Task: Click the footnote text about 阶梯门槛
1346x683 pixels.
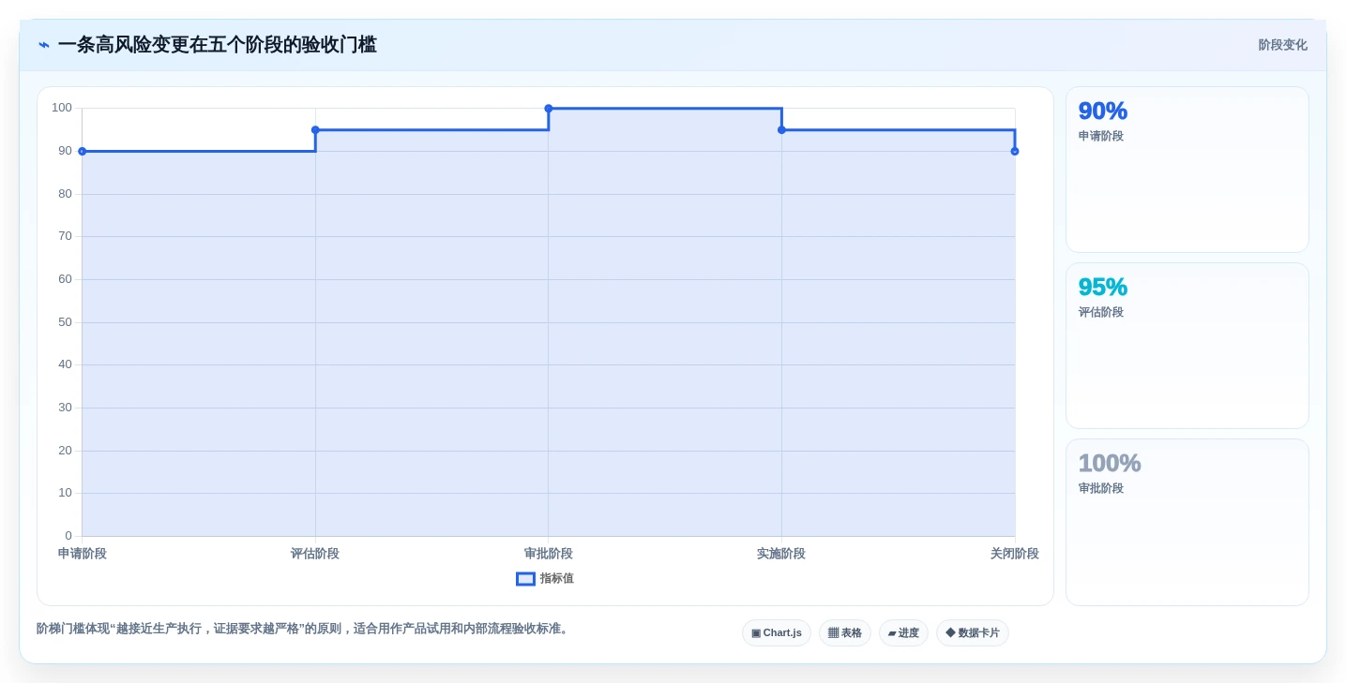Action: coord(304,629)
